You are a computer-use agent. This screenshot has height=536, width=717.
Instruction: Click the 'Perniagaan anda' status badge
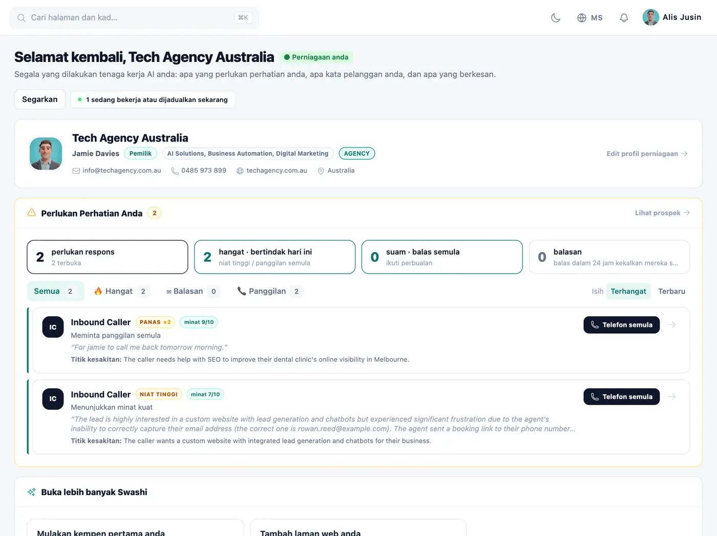coord(317,57)
